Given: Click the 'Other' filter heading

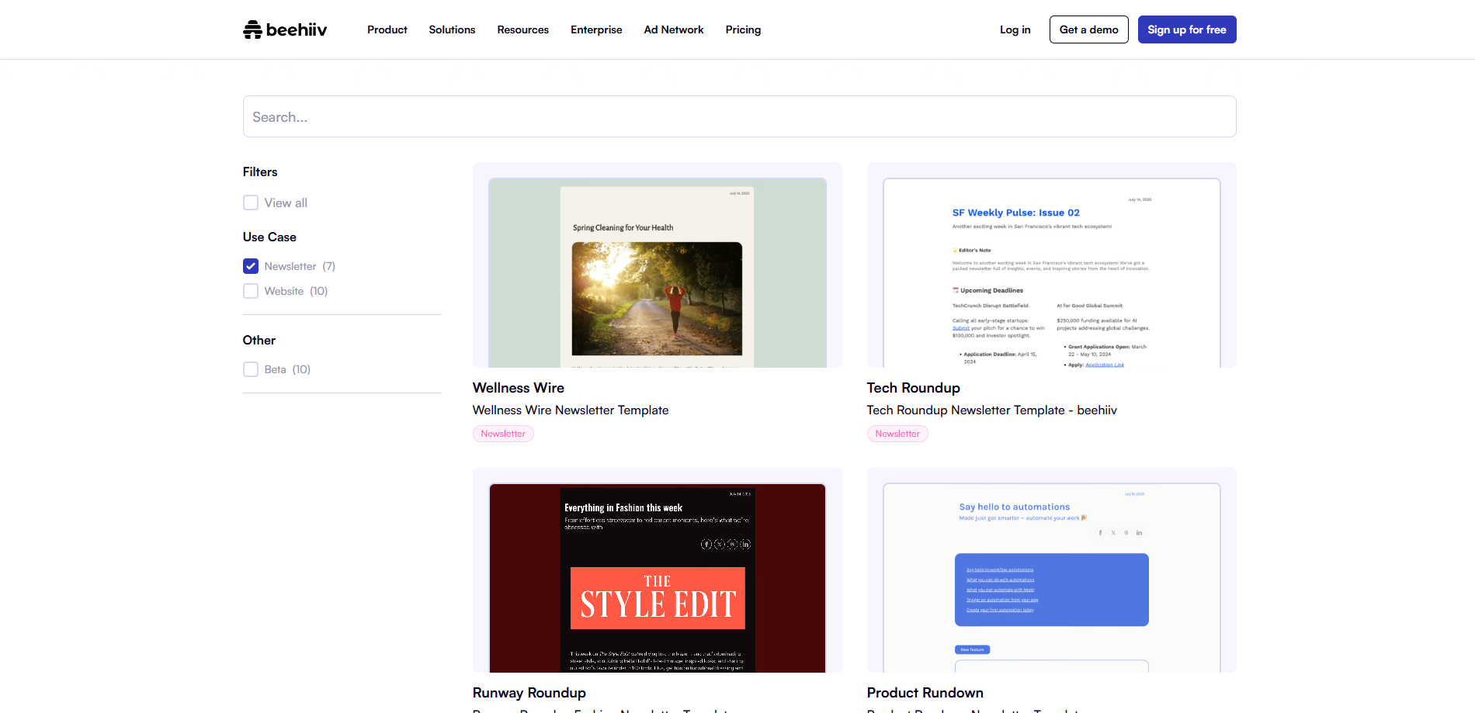Looking at the screenshot, I should tap(259, 341).
